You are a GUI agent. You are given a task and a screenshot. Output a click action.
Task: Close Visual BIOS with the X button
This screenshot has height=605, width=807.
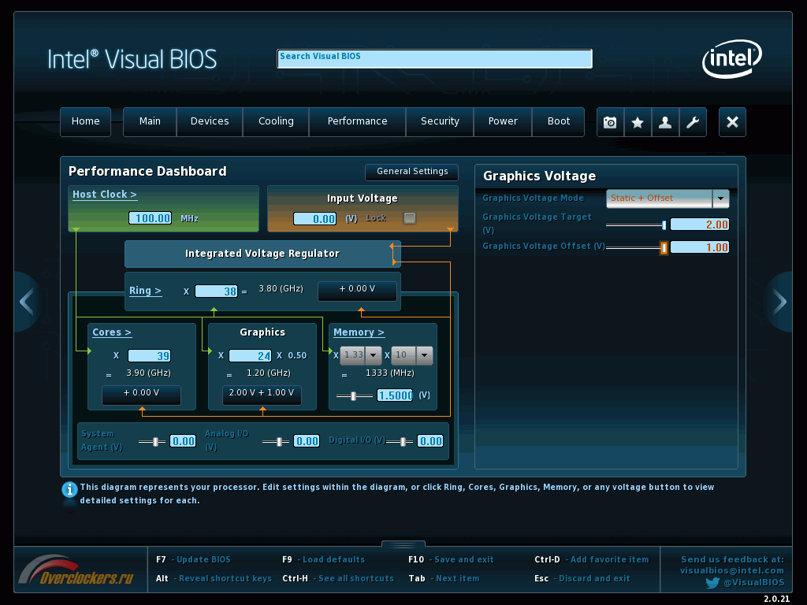click(x=732, y=122)
